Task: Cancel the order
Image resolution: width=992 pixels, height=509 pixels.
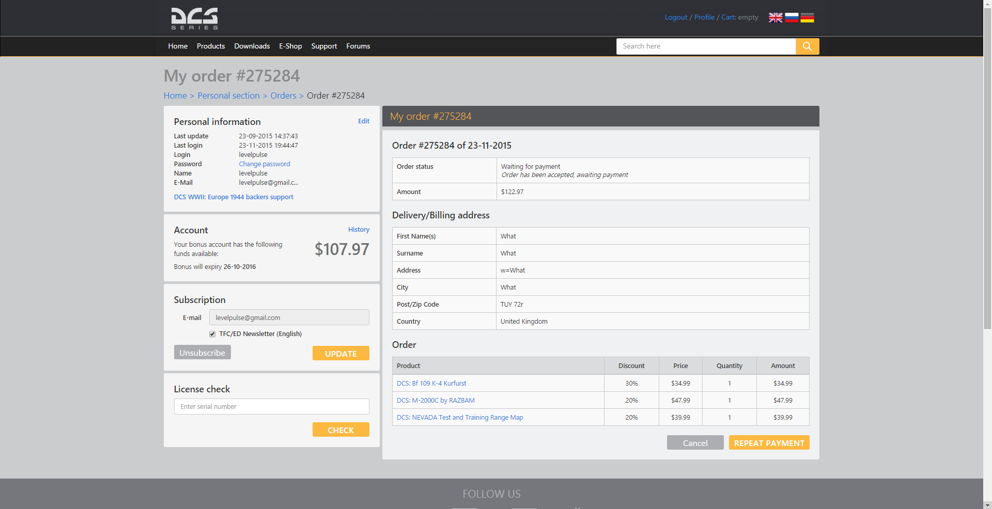Action: pyautogui.click(x=695, y=443)
